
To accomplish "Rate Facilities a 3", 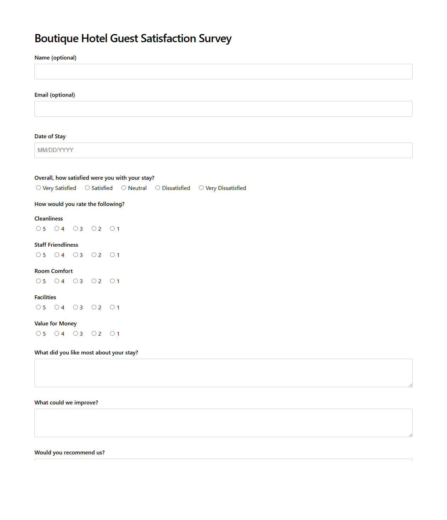I will pyautogui.click(x=75, y=307).
